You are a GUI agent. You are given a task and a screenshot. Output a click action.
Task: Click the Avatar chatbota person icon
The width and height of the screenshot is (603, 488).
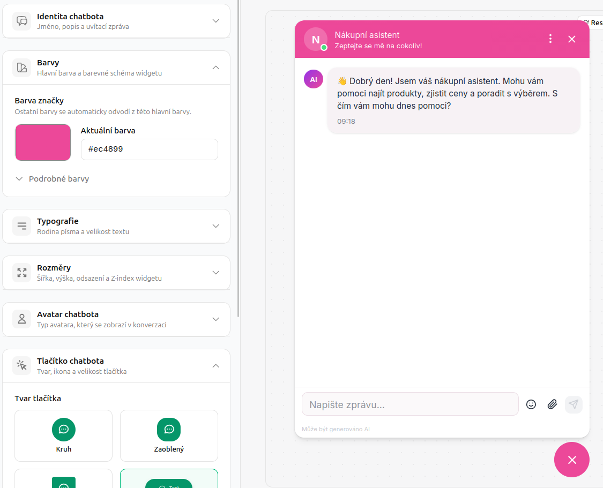(22, 319)
